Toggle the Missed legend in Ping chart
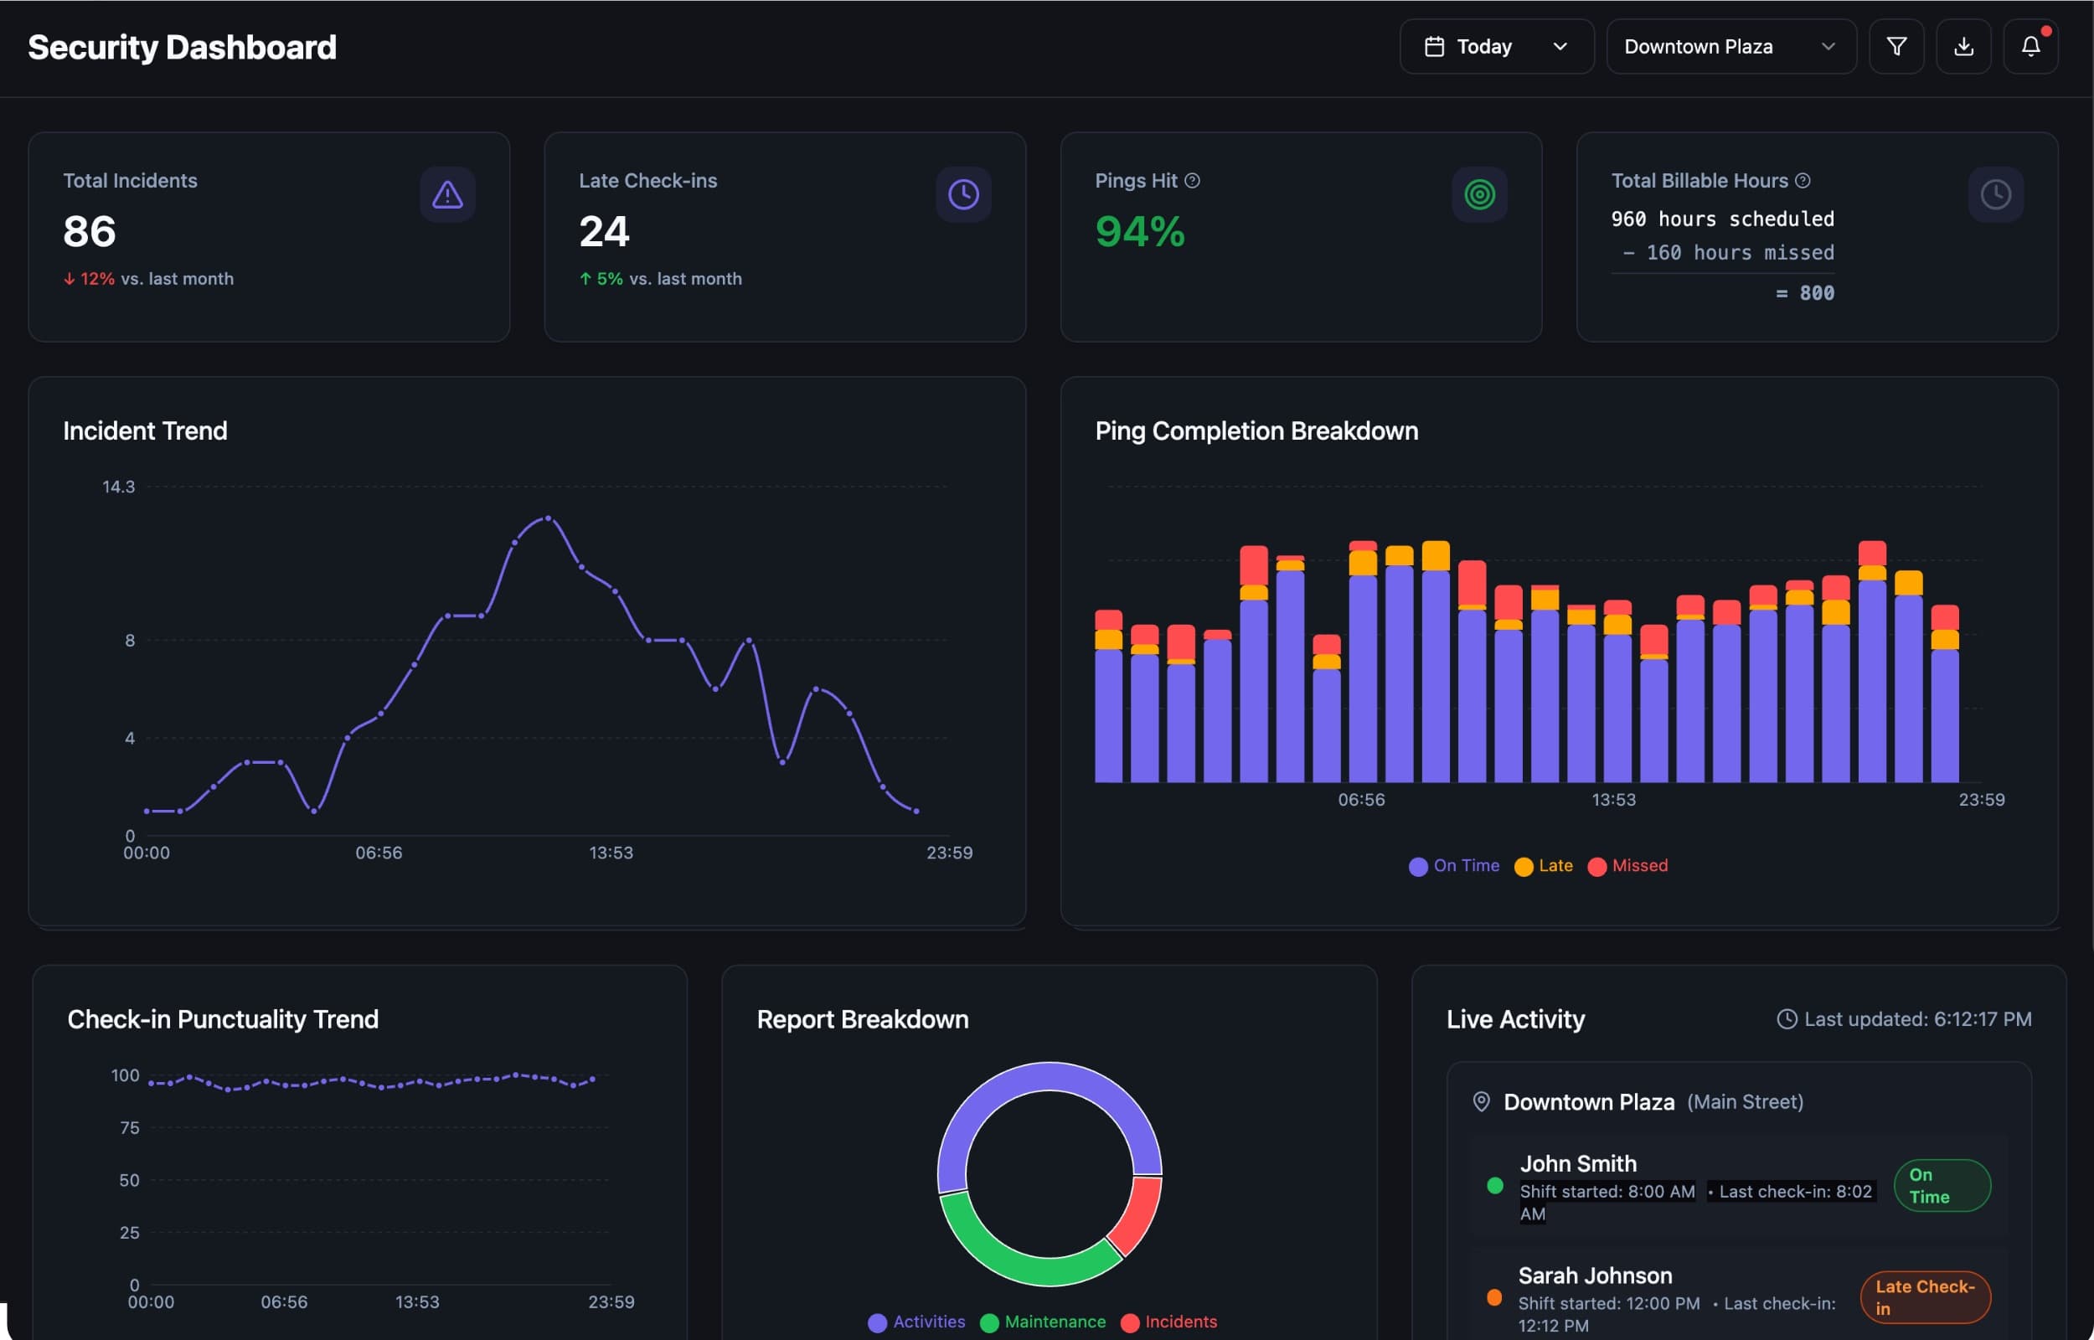 click(x=1627, y=866)
